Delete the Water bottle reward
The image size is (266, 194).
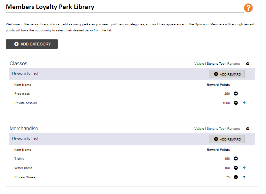tap(236, 168)
